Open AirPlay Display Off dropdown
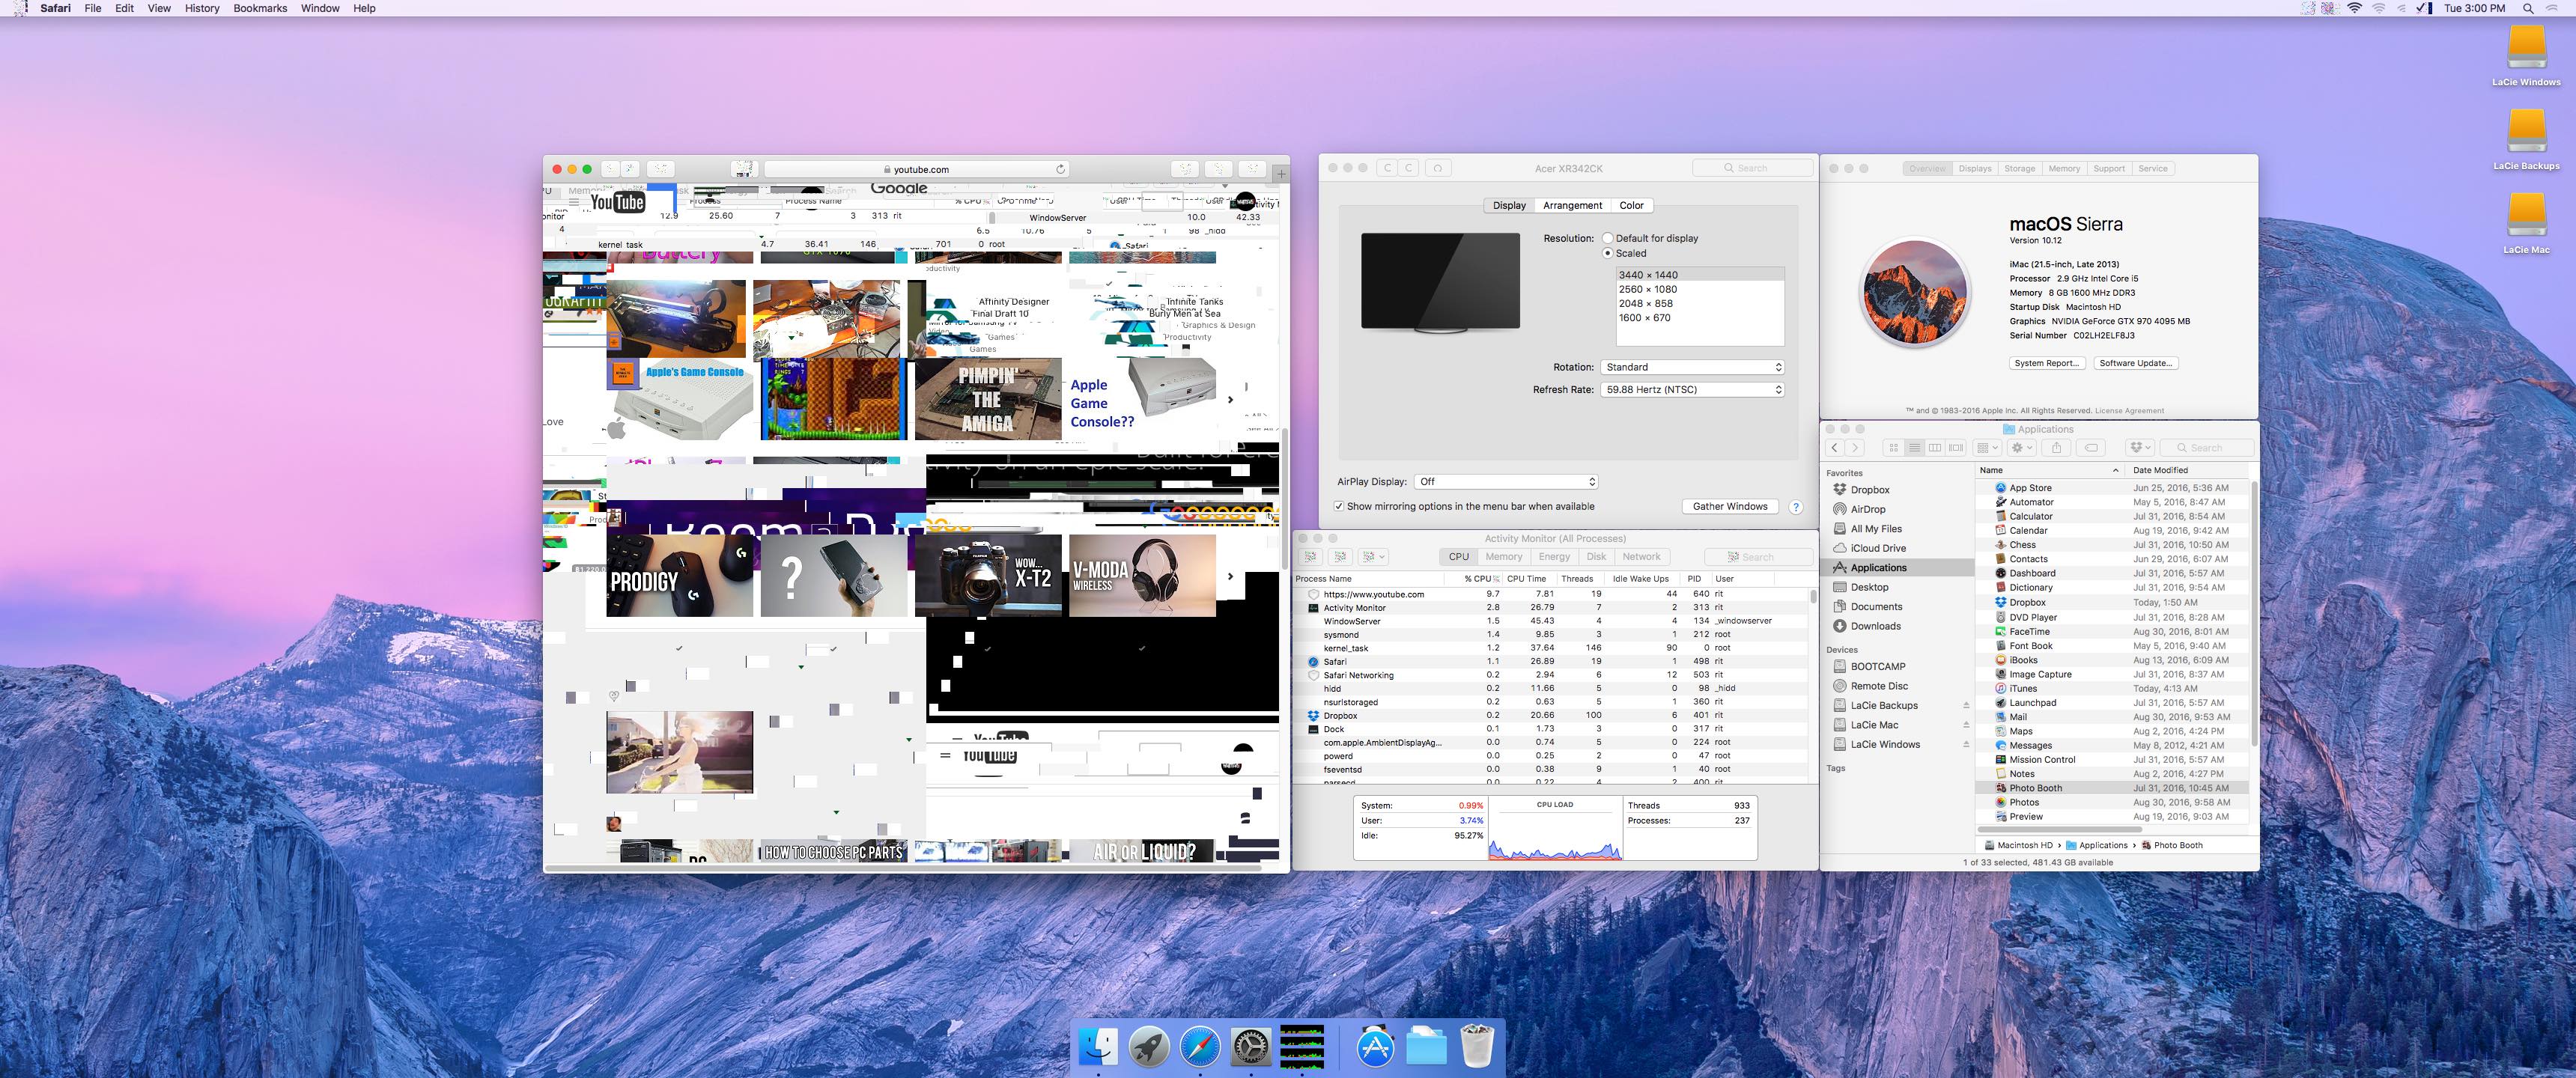2576x1078 pixels. (1506, 482)
